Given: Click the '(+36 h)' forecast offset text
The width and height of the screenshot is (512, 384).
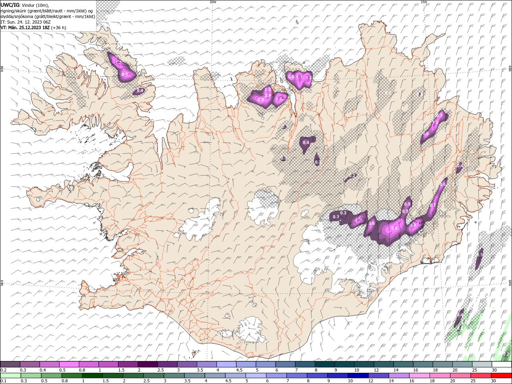Looking at the screenshot, I should point(58,28).
